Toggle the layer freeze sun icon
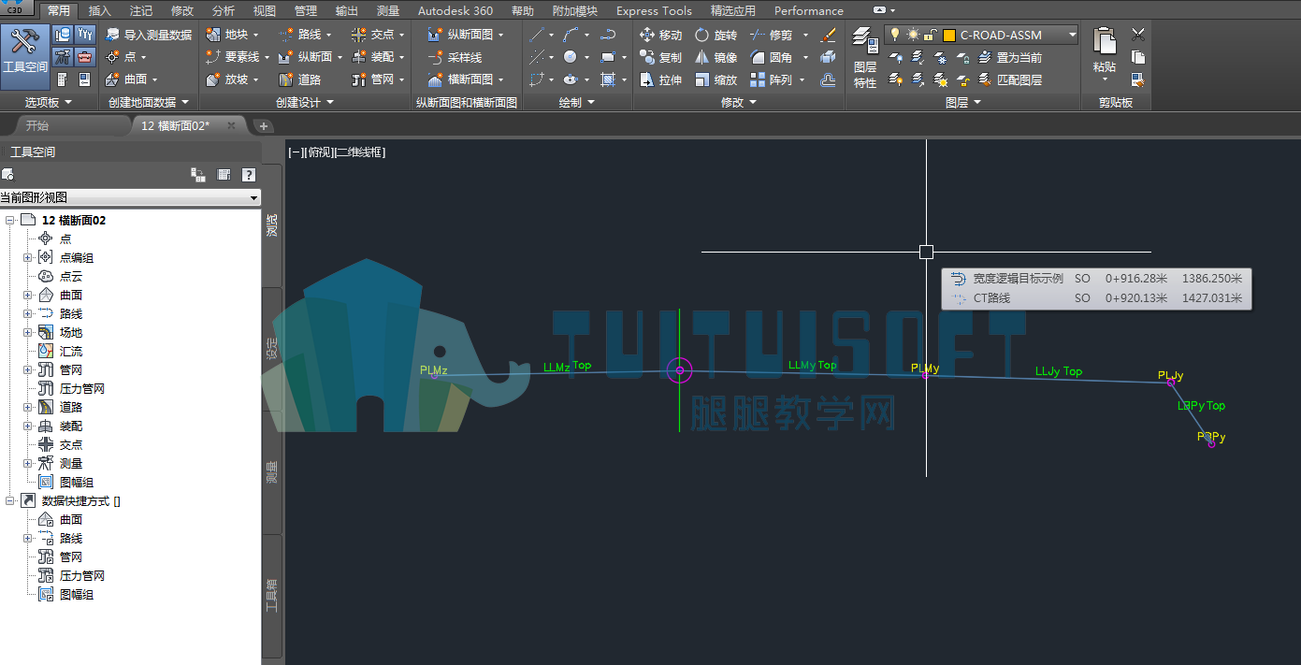Image resolution: width=1301 pixels, height=665 pixels. (913, 35)
